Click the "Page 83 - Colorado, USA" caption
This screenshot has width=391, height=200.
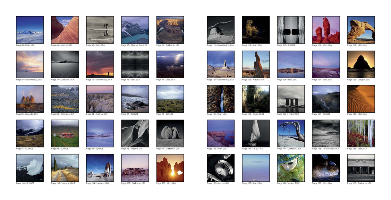63,114
